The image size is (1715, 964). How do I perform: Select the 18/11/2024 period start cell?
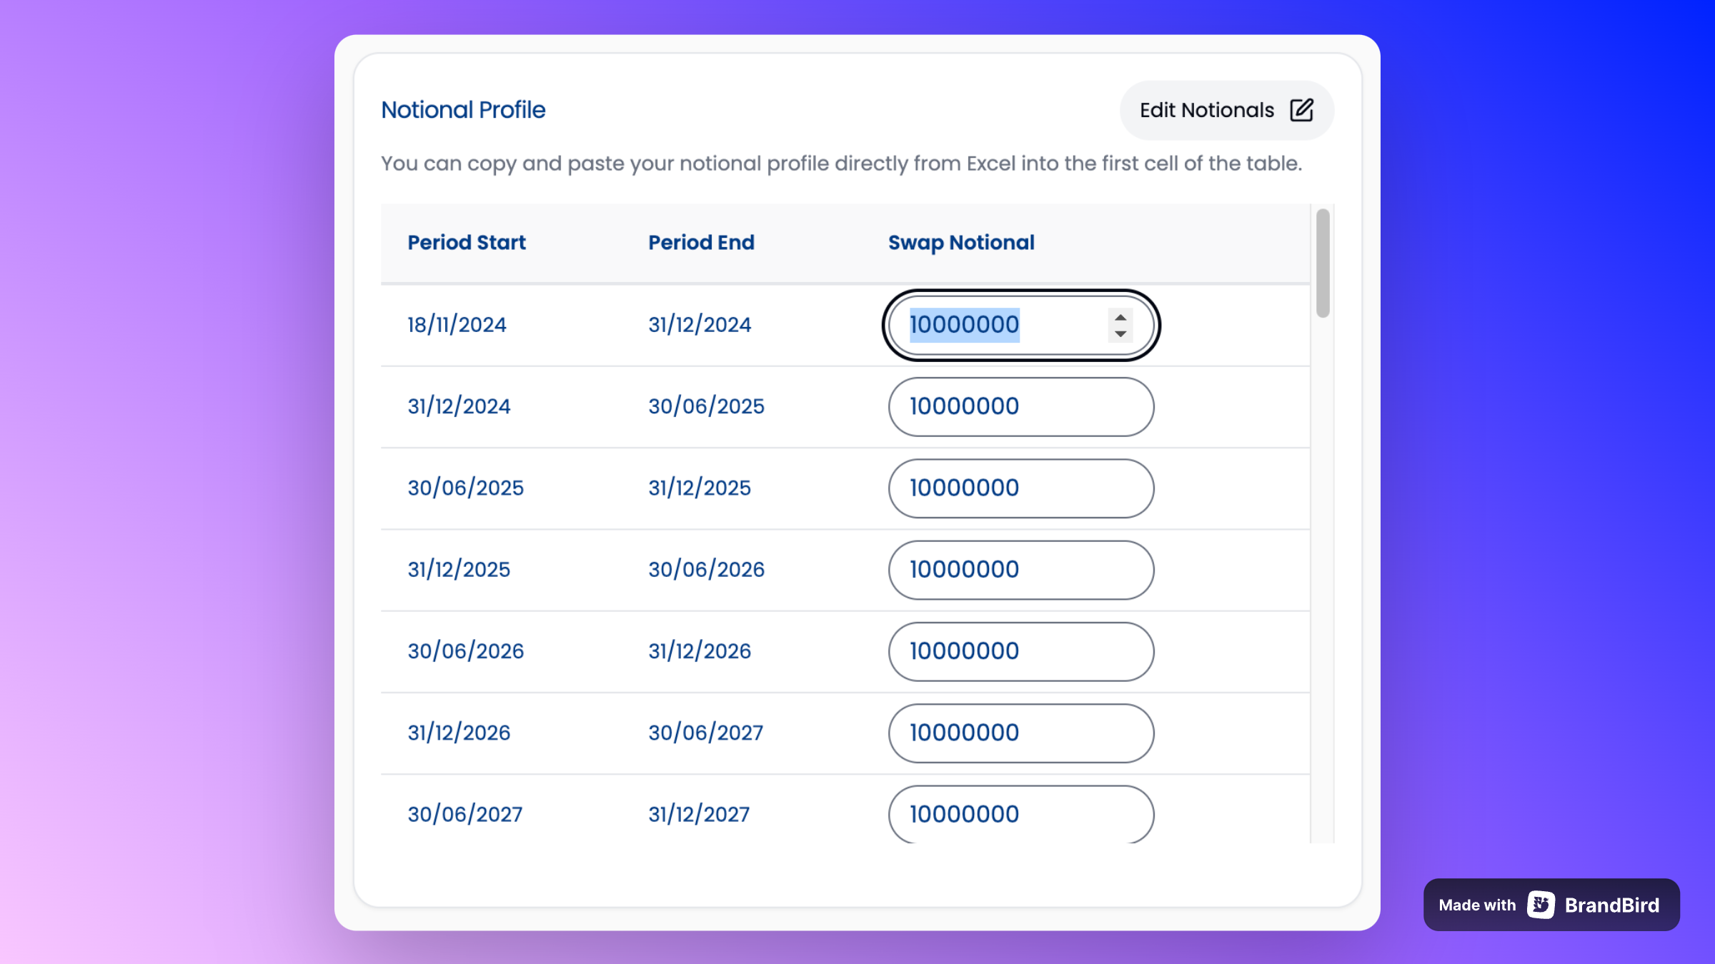click(x=457, y=325)
